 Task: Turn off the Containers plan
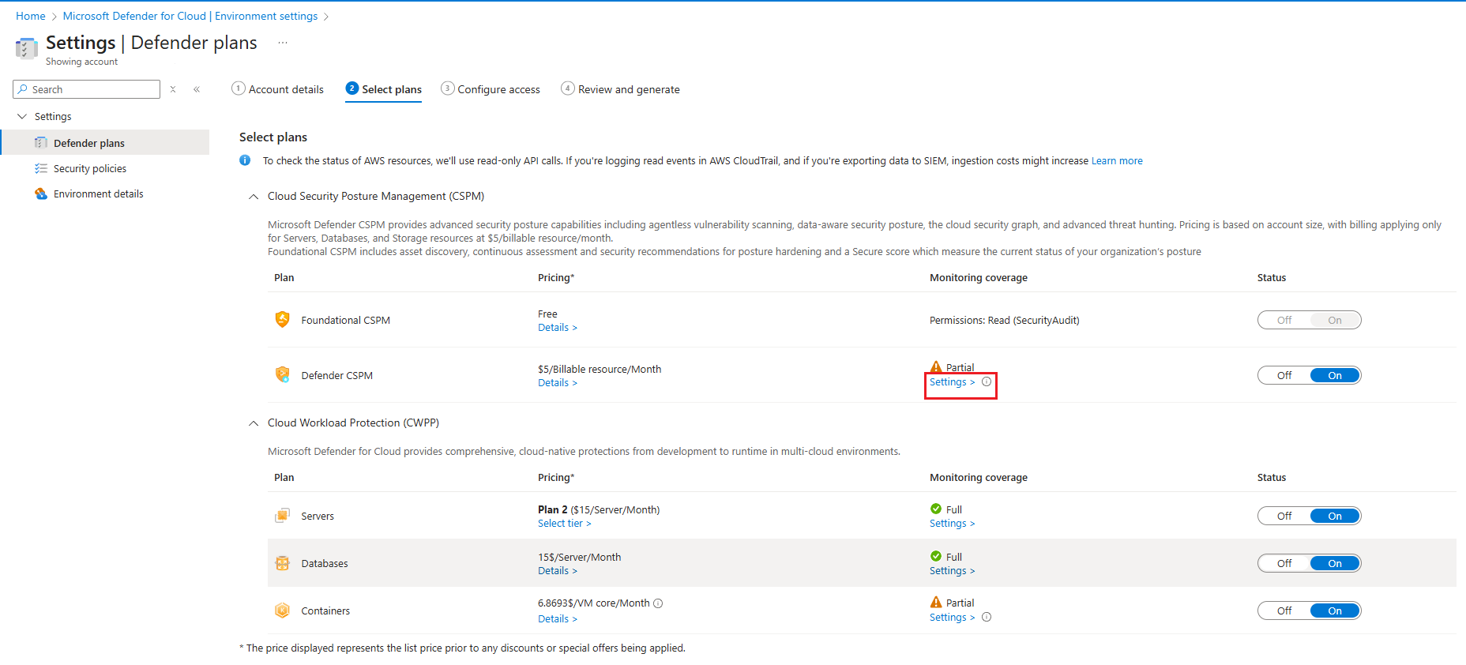click(x=1284, y=611)
